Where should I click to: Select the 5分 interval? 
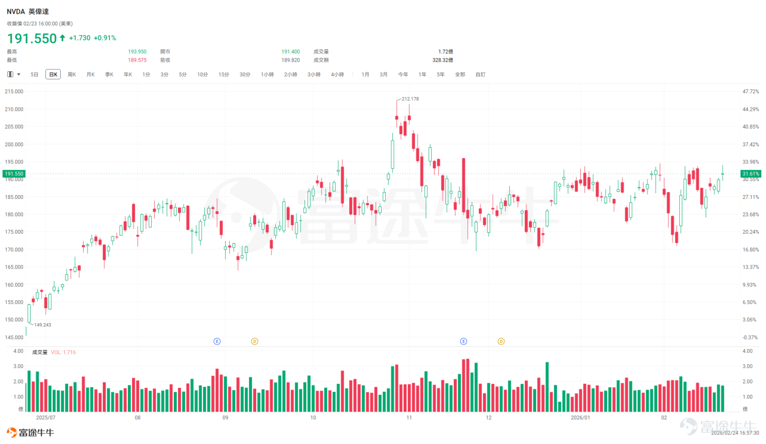183,75
